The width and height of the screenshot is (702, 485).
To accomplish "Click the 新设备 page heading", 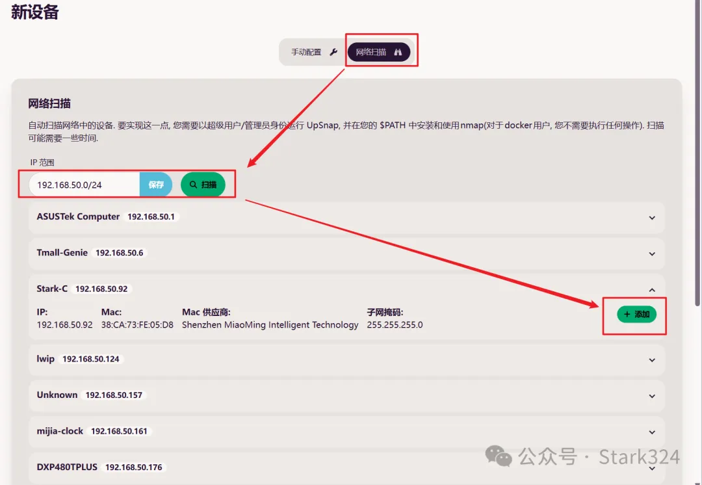I will [x=34, y=12].
